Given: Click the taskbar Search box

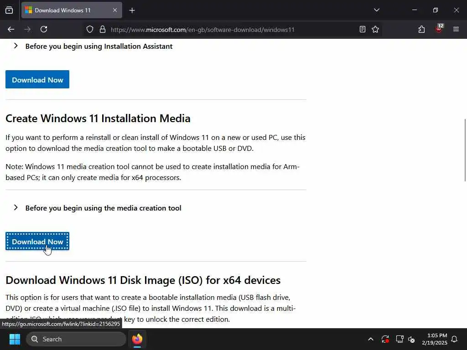Looking at the screenshot, I should [x=76, y=339].
